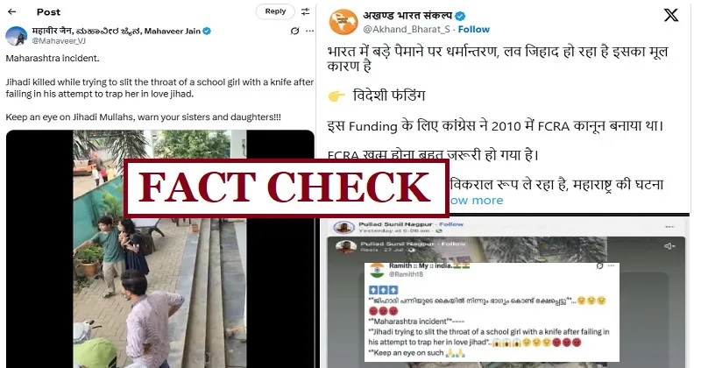Image resolution: width=701 pixels, height=368 pixels.
Task: Click the Ramith My India profile flag avatar
Action: [x=378, y=270]
